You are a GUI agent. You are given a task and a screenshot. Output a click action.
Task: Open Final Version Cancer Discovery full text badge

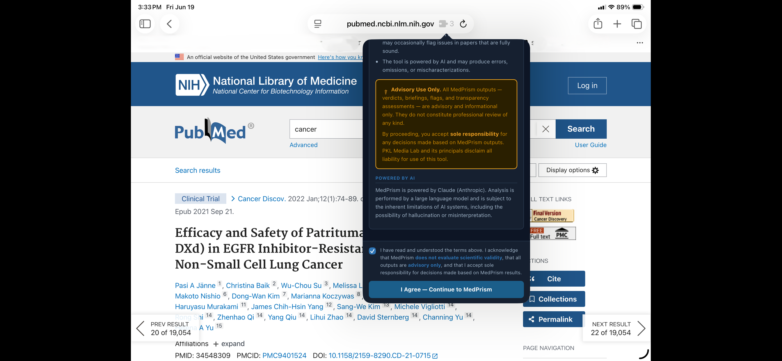point(552,215)
